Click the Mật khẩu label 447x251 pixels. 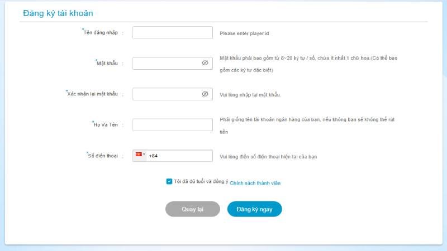[x=107, y=63]
